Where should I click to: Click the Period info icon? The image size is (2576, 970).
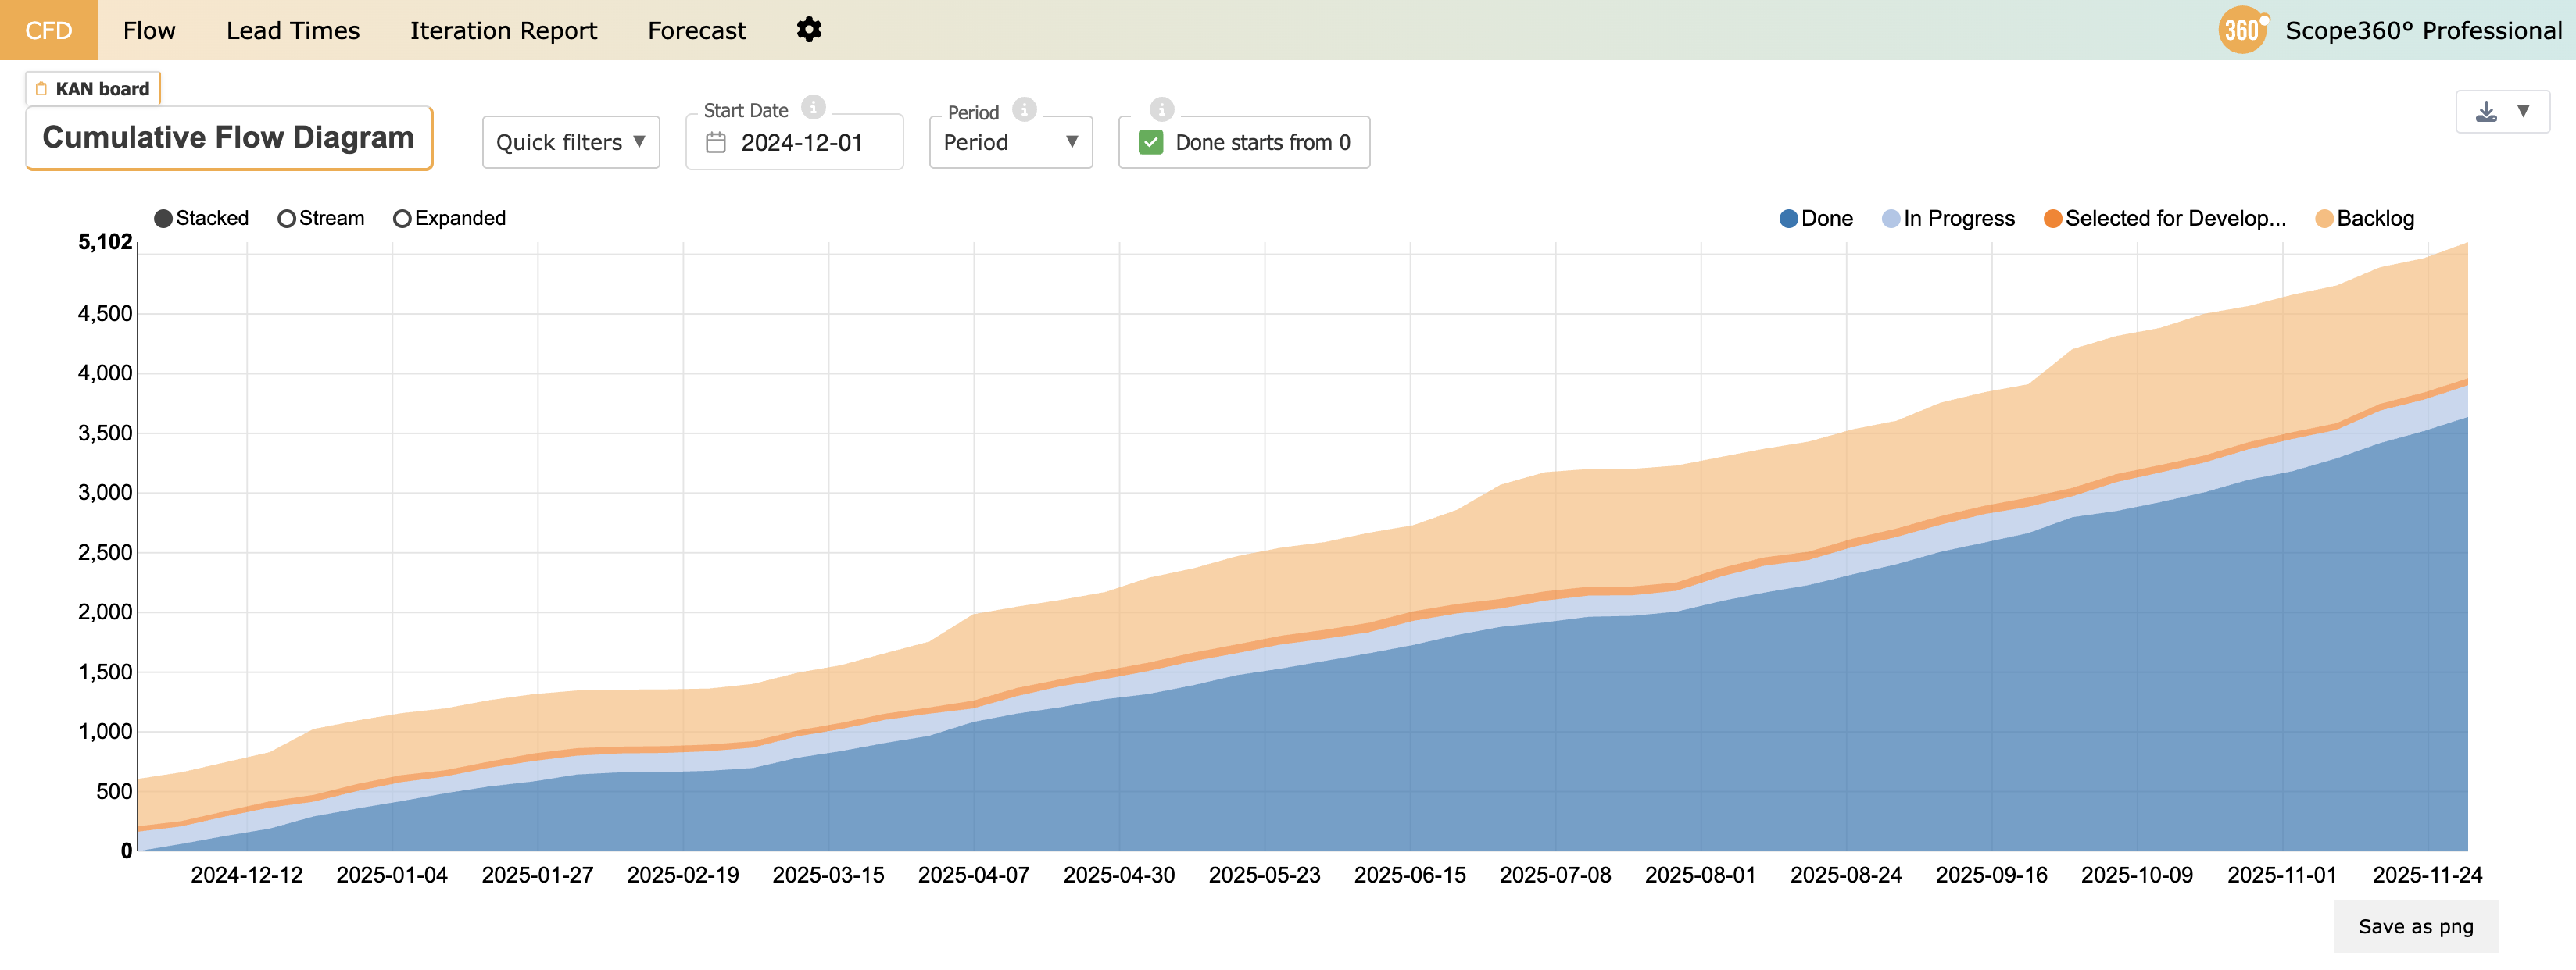1024,109
